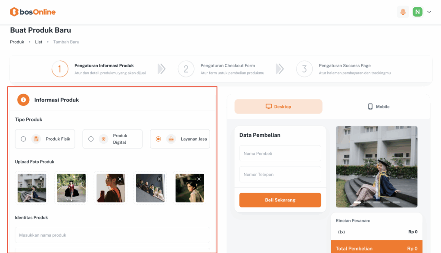Select the Layanan Jasa radio option
Viewport: 441px width, 253px height.
tap(158, 139)
